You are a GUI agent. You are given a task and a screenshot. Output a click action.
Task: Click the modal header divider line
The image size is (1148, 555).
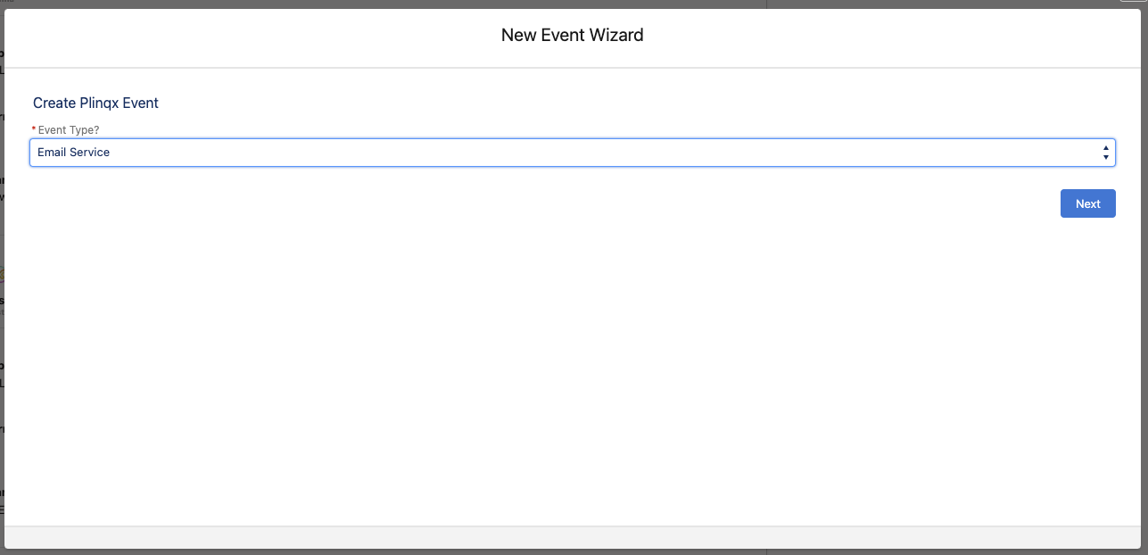574,68
